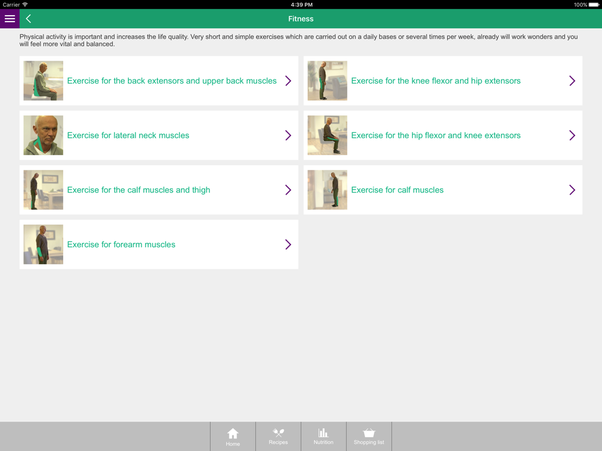The width and height of the screenshot is (602, 451).
Task: Expand chevron for calf muscles exercise
Action: (573, 190)
